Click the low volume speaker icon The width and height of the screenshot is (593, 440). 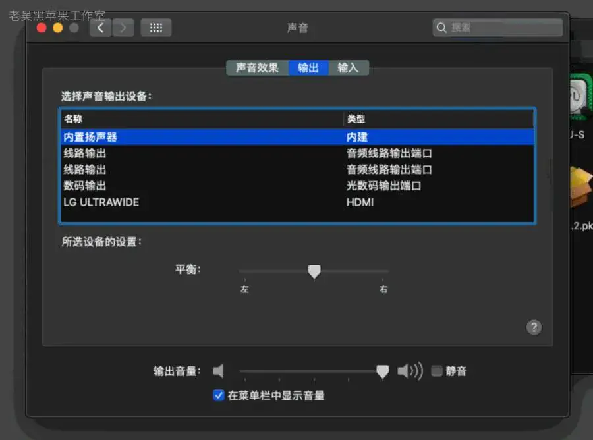218,371
